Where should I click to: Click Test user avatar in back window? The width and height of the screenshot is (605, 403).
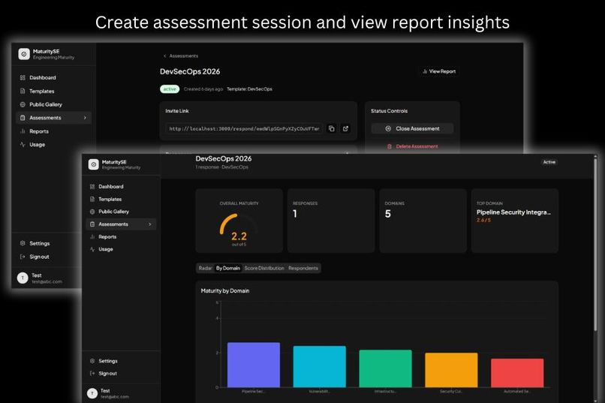pyautogui.click(x=23, y=278)
